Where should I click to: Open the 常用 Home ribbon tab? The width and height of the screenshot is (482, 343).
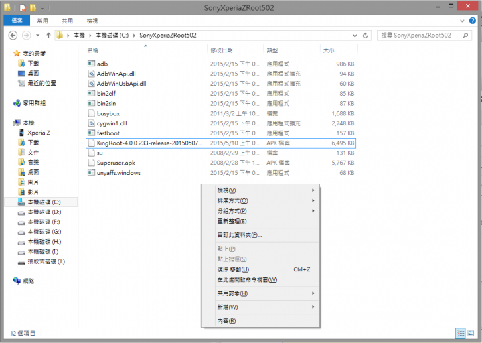pos(42,21)
